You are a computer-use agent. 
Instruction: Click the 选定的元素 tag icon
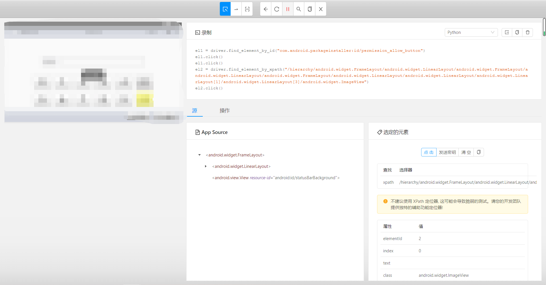pyautogui.click(x=380, y=132)
